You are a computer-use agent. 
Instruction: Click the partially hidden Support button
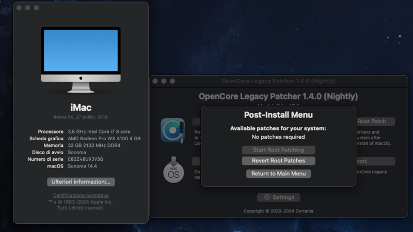[375, 161]
